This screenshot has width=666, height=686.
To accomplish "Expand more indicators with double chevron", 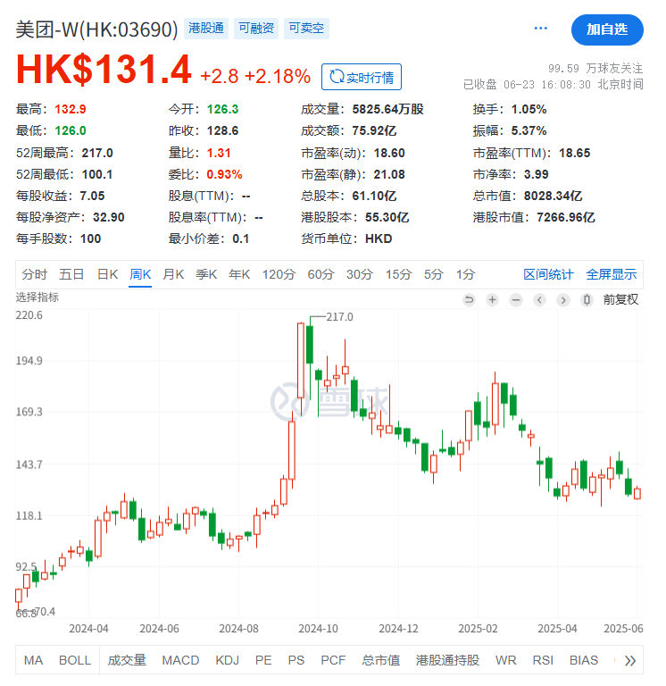I will point(630,661).
